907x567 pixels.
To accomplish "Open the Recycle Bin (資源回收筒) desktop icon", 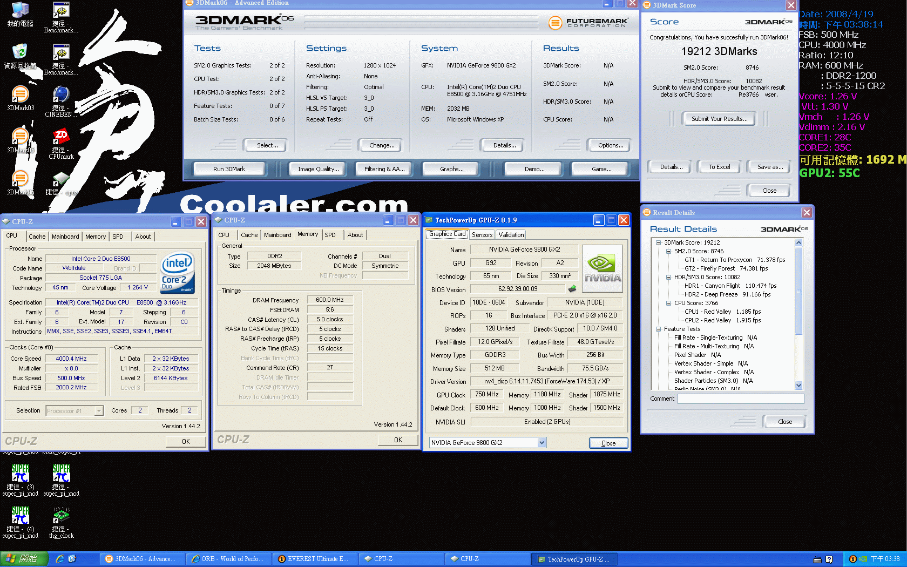I will [x=20, y=56].
